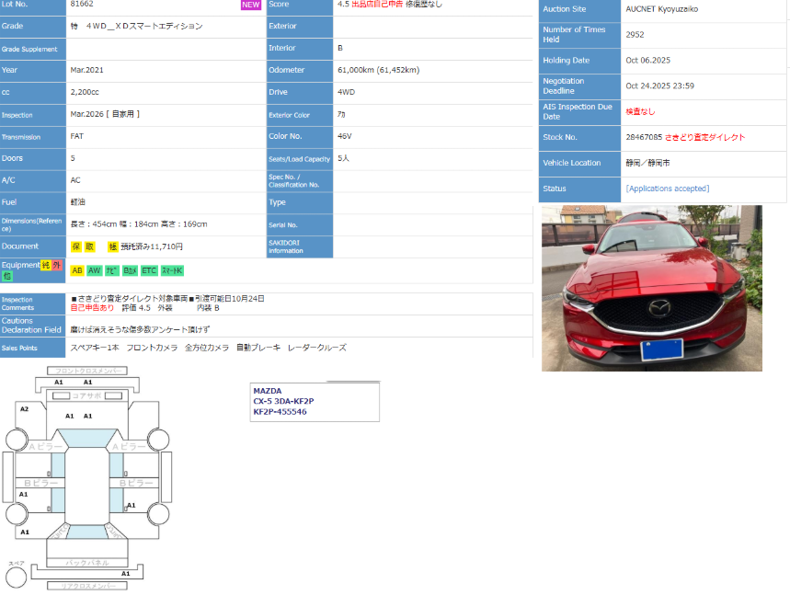Click the A2 damage mark on diagram
The image size is (790, 595).
(25, 409)
